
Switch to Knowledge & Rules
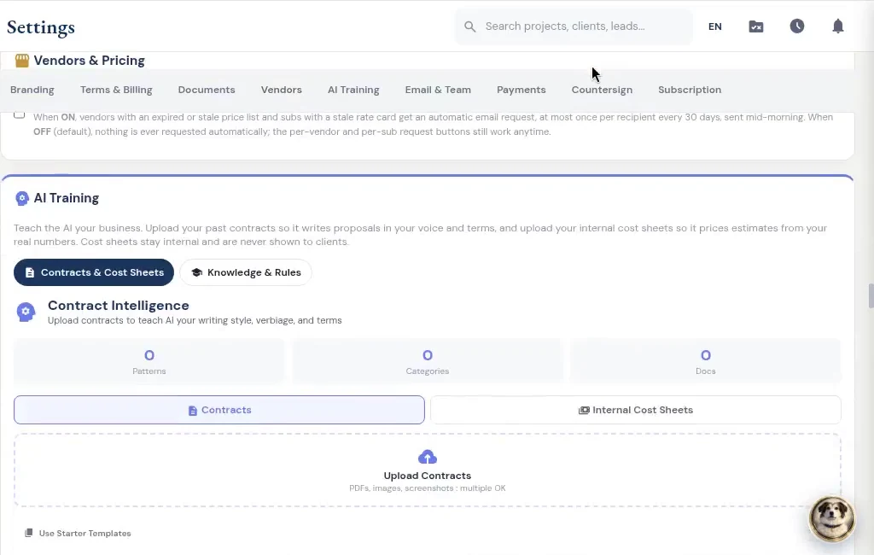pos(246,272)
